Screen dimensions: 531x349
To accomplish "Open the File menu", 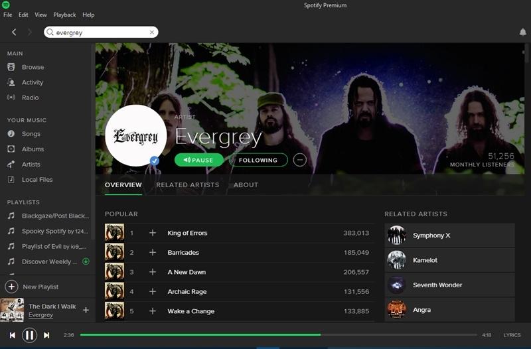I will 7,15.
